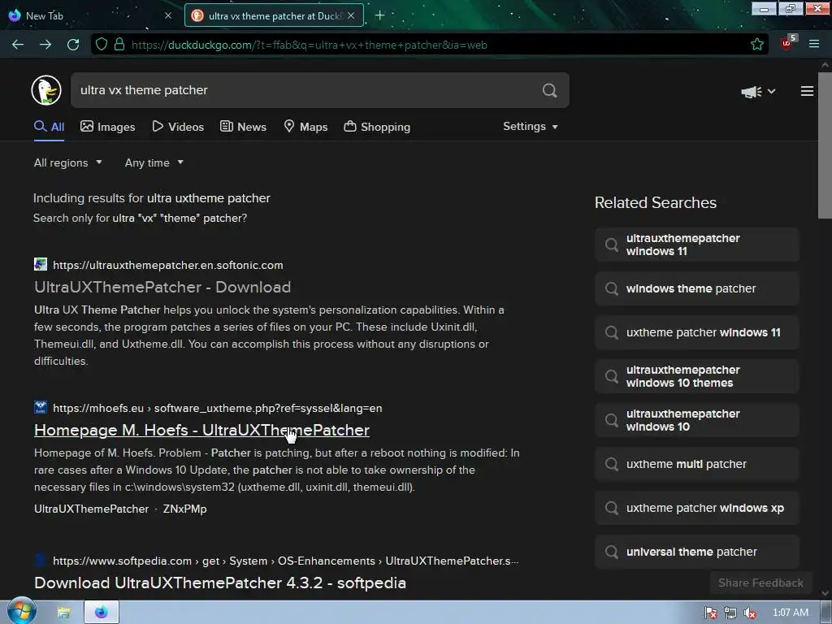Switch to Images results
The height and width of the screenshot is (624, 832).
tap(108, 127)
